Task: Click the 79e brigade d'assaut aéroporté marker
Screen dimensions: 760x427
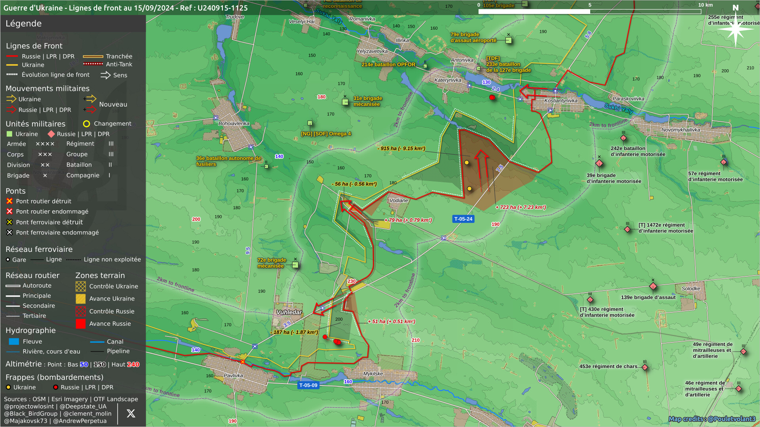Action: [x=509, y=40]
